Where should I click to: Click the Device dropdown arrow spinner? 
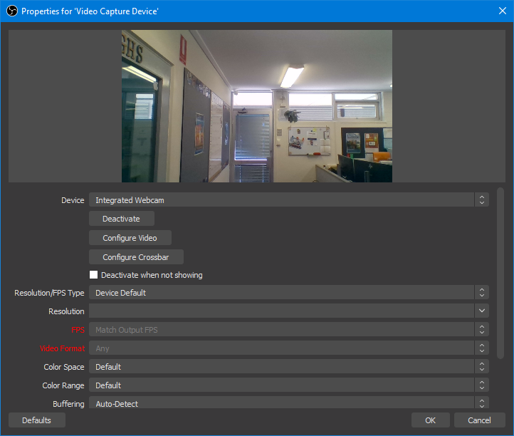point(481,199)
